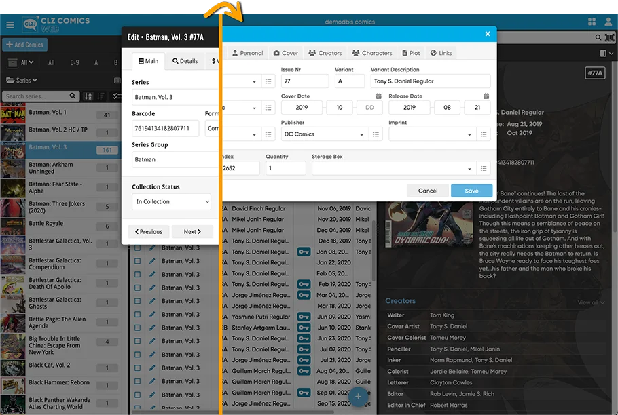Click the key icon in the Jun 23, 2020 row
Viewport: 618px width, 415px height.
pos(304,338)
